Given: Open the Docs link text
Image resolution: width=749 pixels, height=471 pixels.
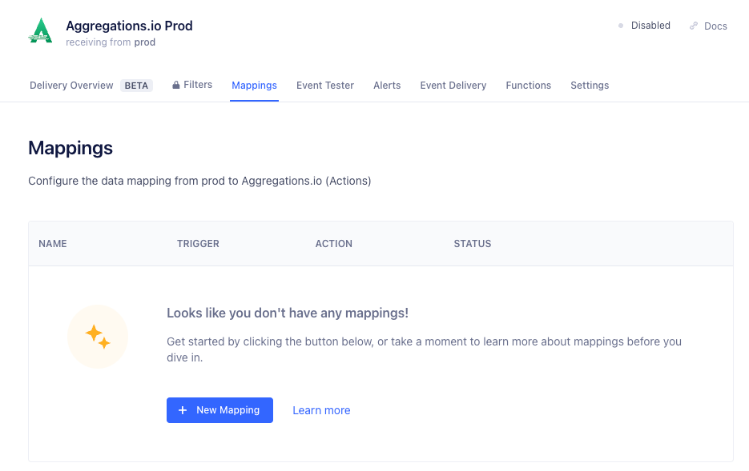Looking at the screenshot, I should click(x=715, y=26).
